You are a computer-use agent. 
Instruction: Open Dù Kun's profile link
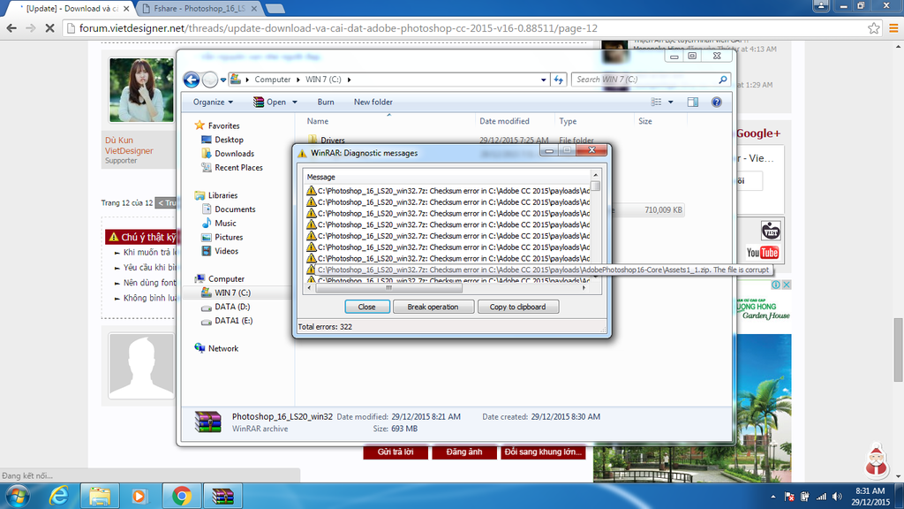coord(119,141)
